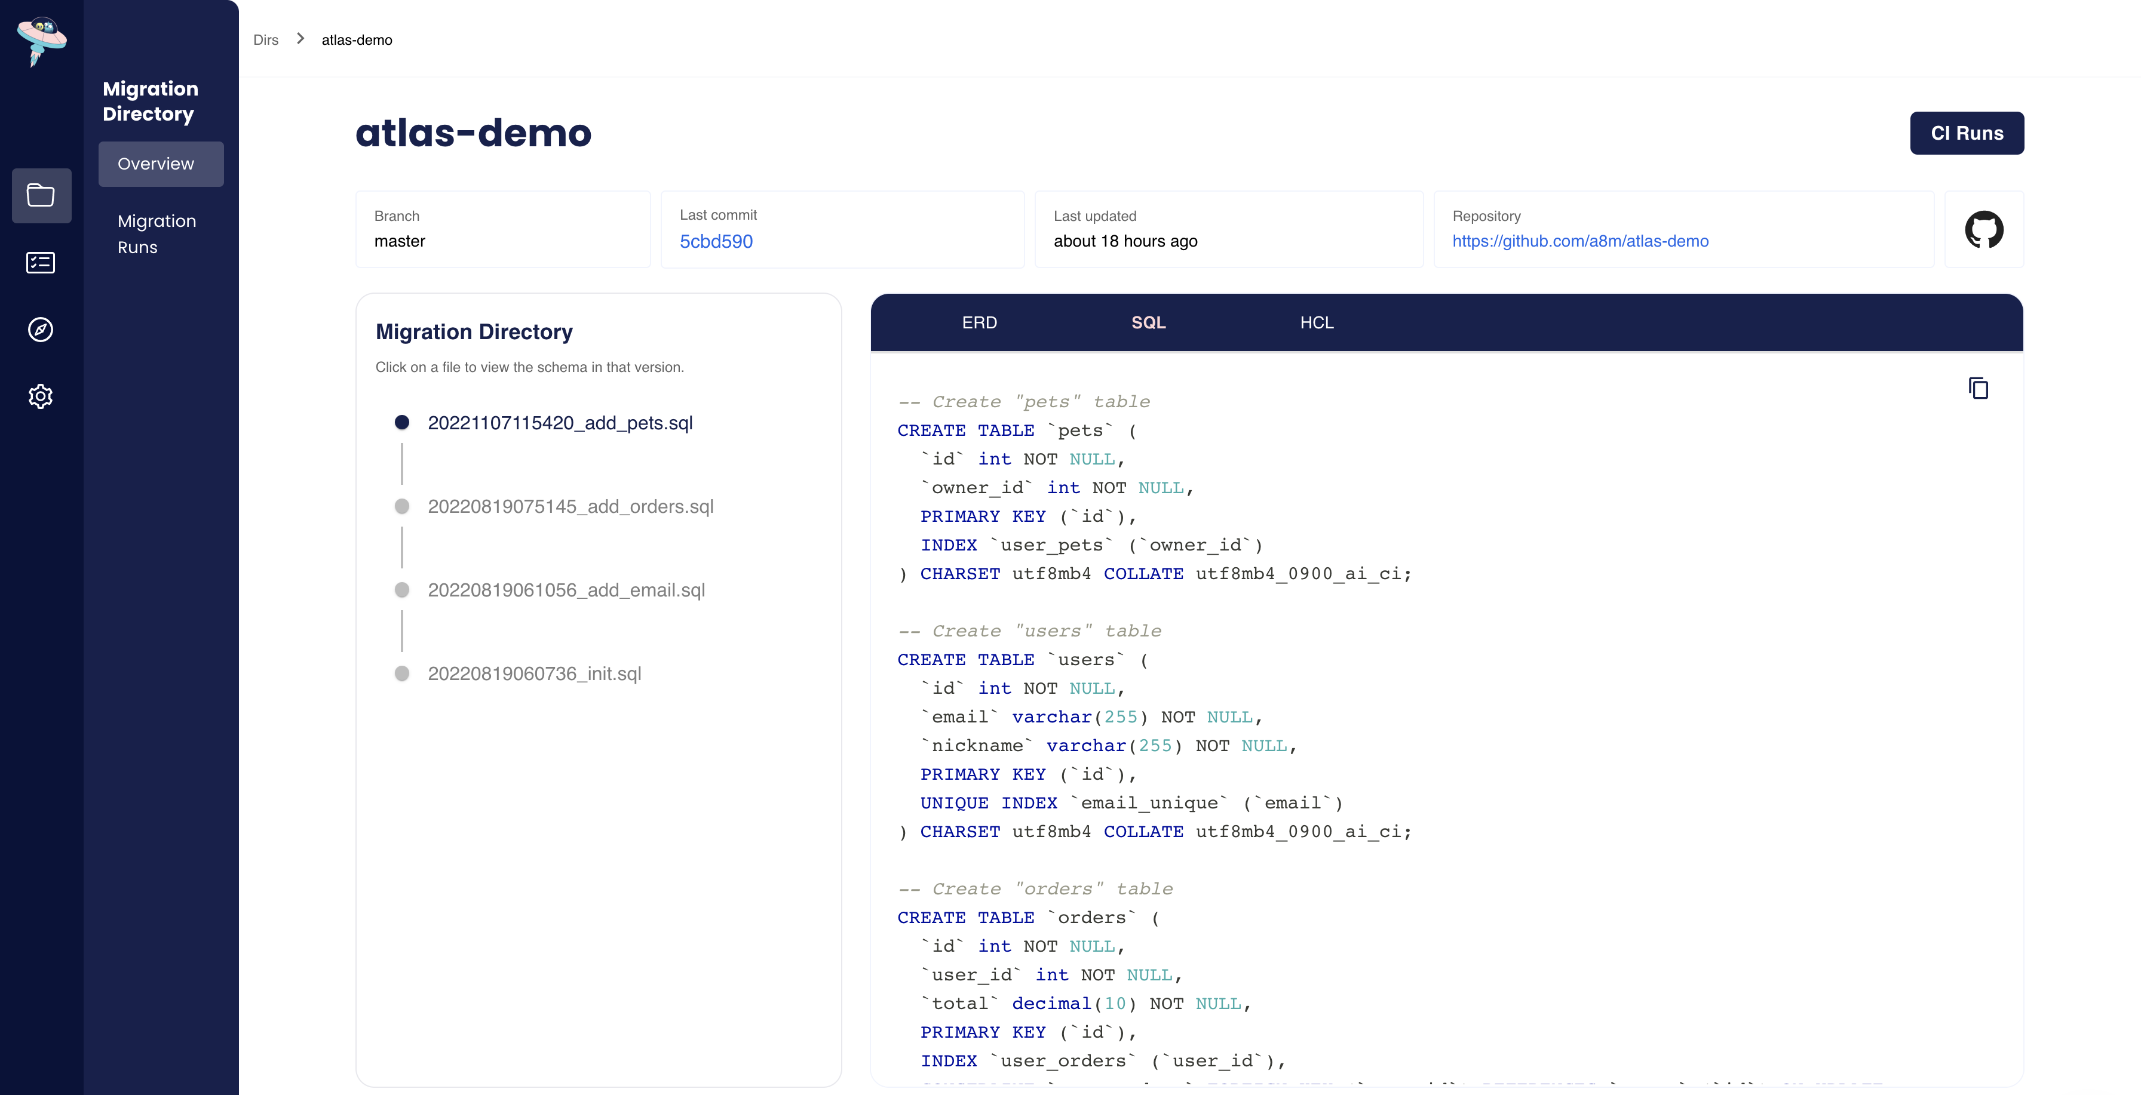
Task: Select the version dot for 20220819075145_add_orders.sql
Action: point(403,507)
